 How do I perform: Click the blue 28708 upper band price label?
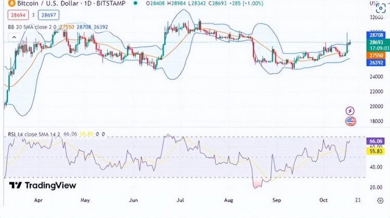click(376, 35)
